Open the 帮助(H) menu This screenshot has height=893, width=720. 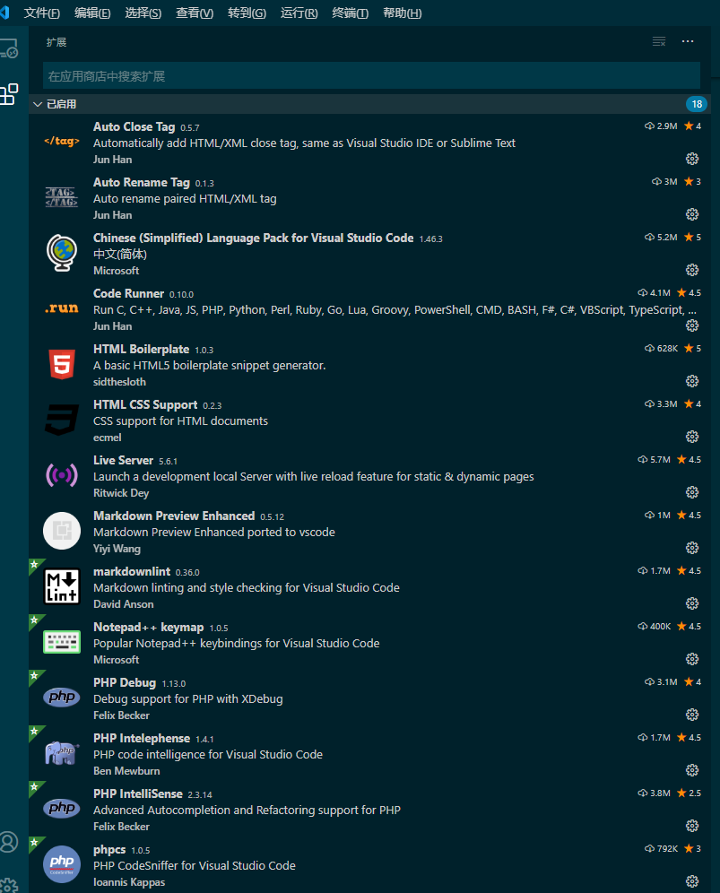(x=403, y=13)
